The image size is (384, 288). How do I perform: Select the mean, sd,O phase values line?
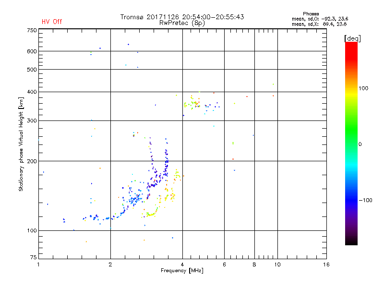click(319, 19)
